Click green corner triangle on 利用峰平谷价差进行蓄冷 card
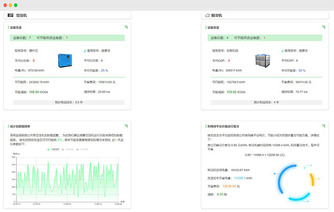Image resolution: width=334 pixels, height=212 pixels. click(324, 126)
